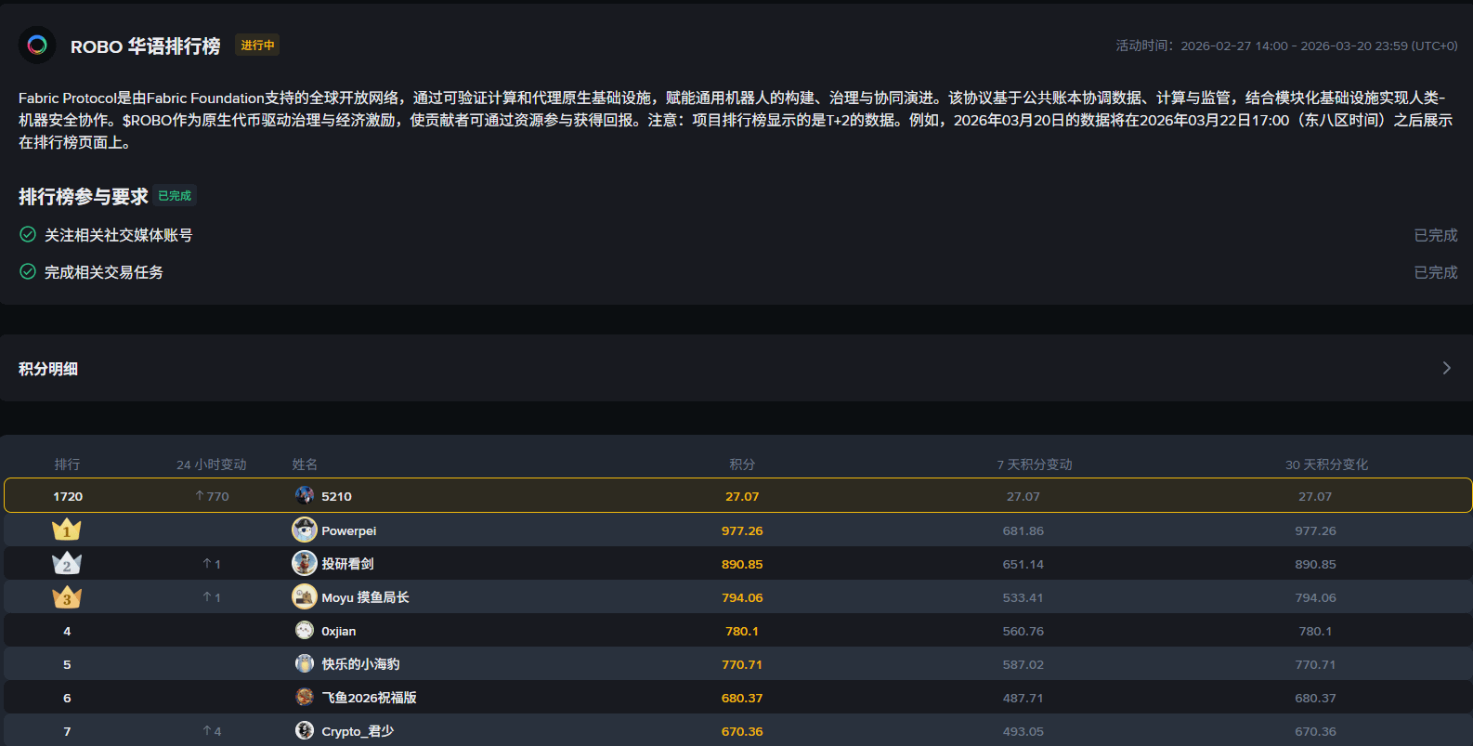Open the 关注相关社交媒体账号 requirement
The height and width of the screenshot is (746, 1473).
pos(119,235)
